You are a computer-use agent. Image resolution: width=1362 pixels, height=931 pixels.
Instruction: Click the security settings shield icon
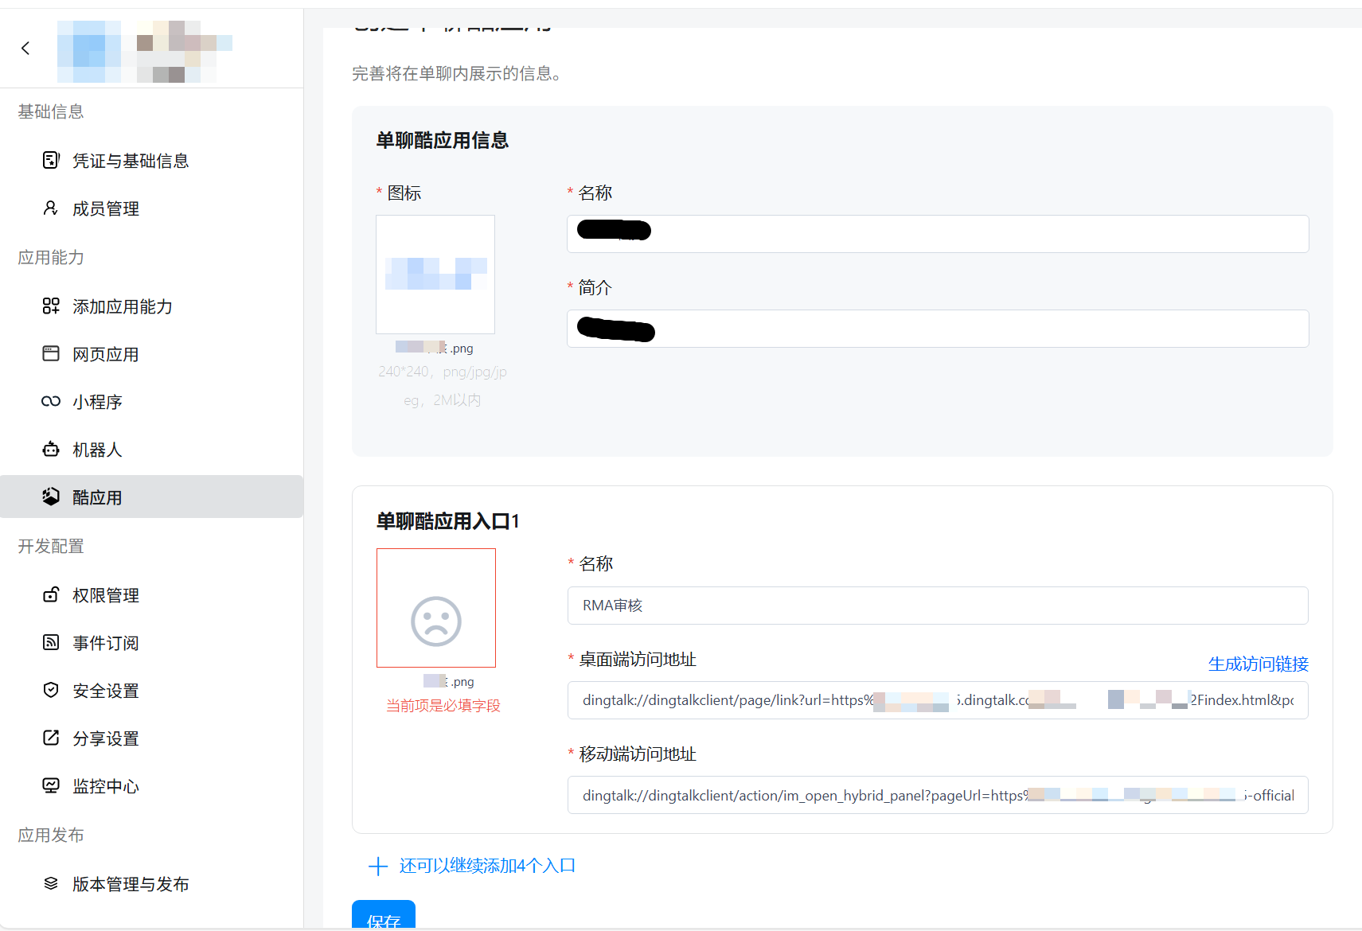click(51, 690)
